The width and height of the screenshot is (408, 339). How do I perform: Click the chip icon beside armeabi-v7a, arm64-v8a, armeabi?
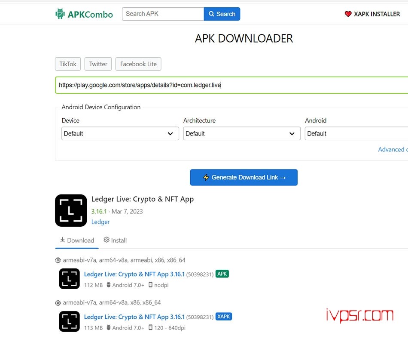(x=58, y=260)
